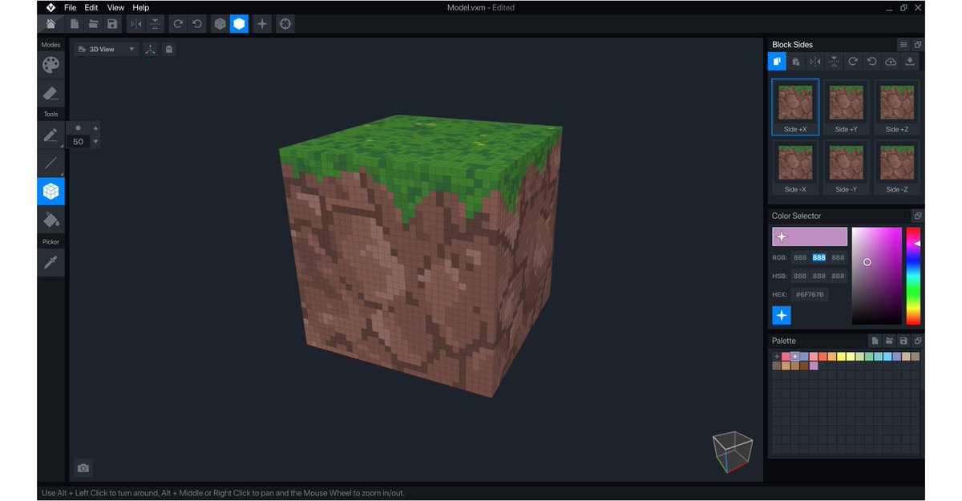Click the brush size field showing 50
Screen dimensions: 962x501
tap(78, 142)
